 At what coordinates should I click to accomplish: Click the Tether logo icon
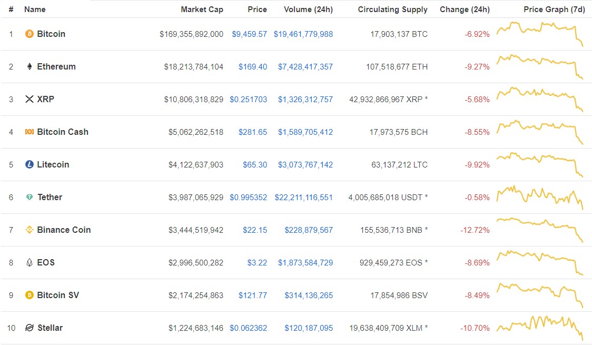(x=29, y=197)
